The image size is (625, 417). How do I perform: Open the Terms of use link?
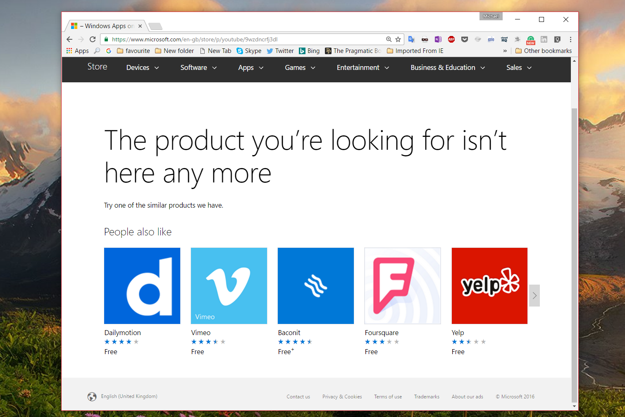click(x=388, y=397)
